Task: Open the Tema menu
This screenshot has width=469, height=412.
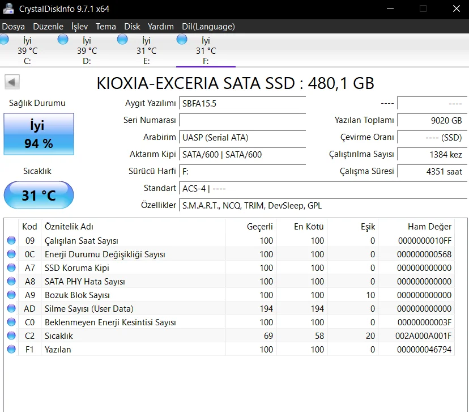Action: click(x=106, y=27)
